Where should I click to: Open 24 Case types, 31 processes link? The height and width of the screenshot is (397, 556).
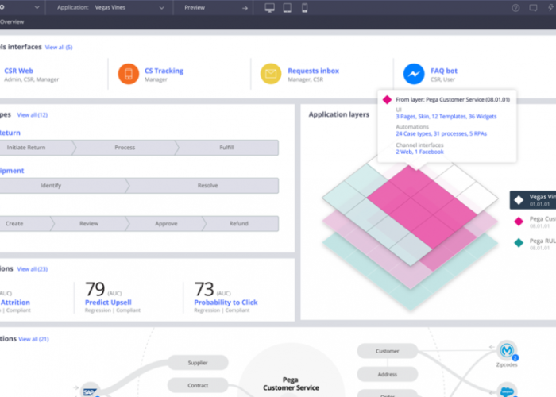pyautogui.click(x=441, y=133)
